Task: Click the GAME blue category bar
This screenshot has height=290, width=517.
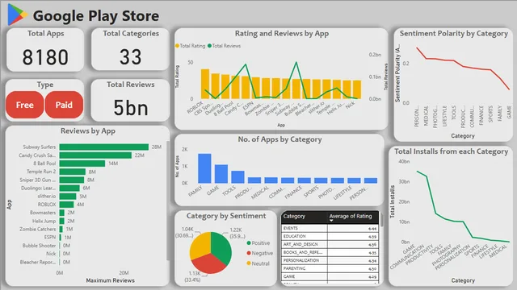Action: (221, 174)
